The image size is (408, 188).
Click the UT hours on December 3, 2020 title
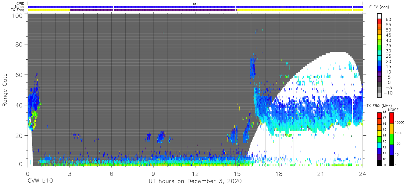[x=195, y=181]
